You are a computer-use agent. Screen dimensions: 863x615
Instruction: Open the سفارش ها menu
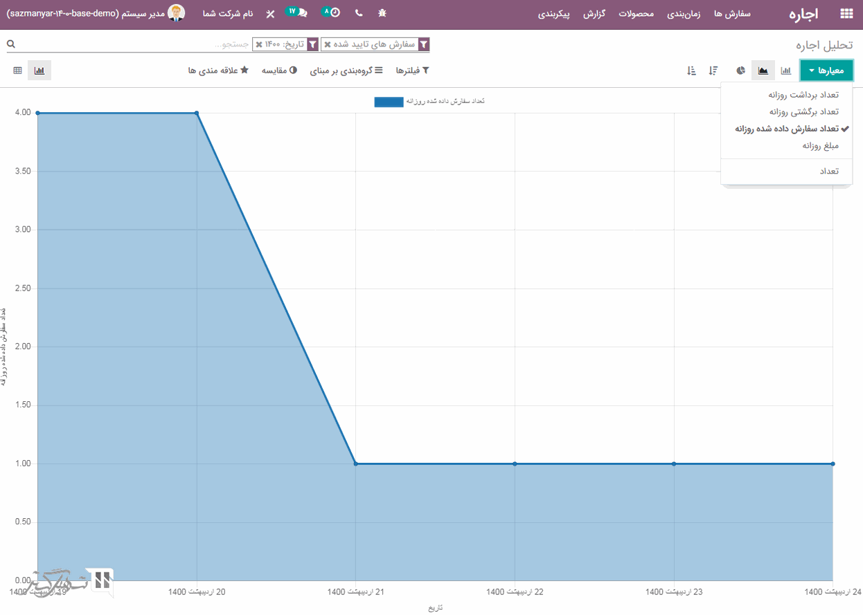click(732, 14)
